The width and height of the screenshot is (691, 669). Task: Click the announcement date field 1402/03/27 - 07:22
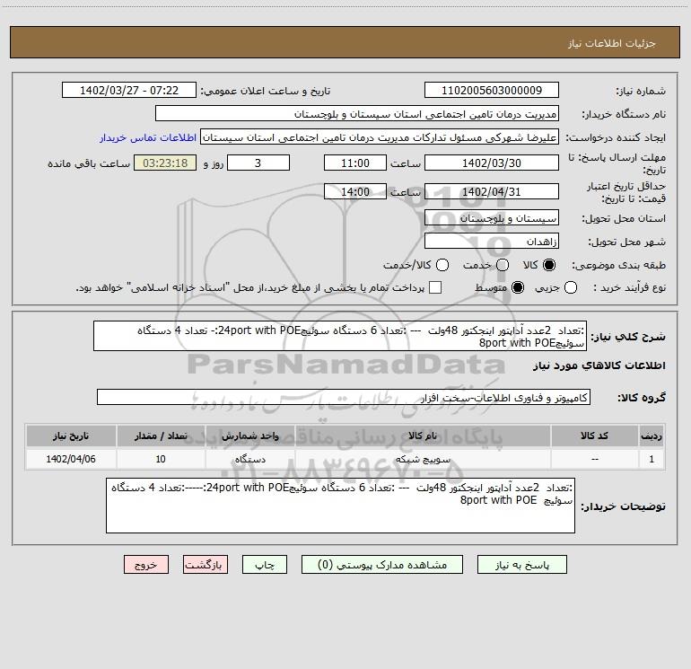[129, 91]
